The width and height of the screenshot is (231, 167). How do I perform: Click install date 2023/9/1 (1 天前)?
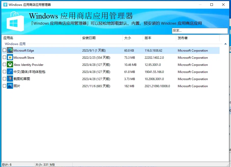pos(94,51)
